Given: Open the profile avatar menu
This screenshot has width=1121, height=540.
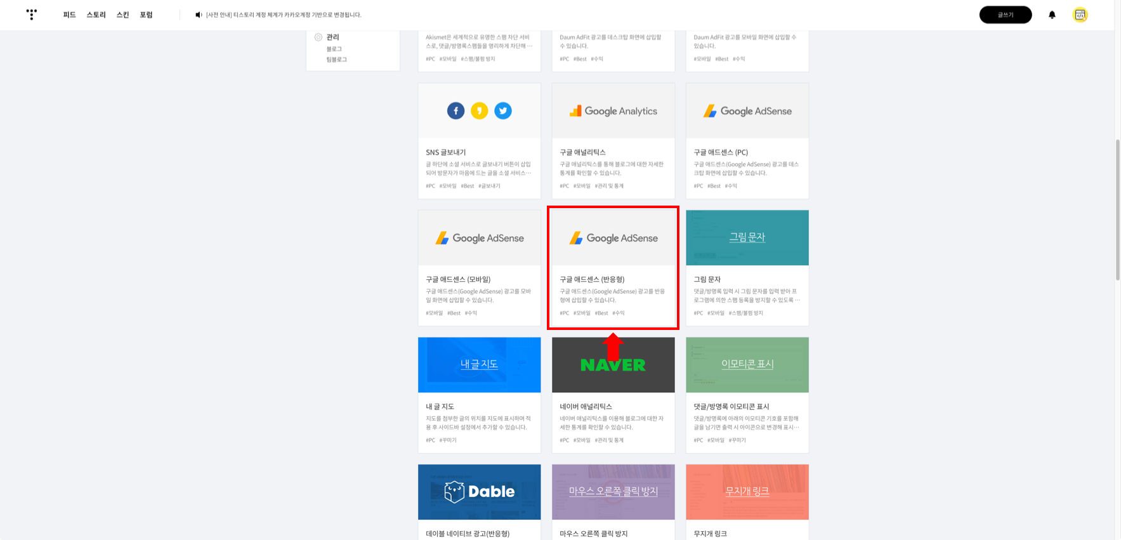Looking at the screenshot, I should click(1080, 15).
